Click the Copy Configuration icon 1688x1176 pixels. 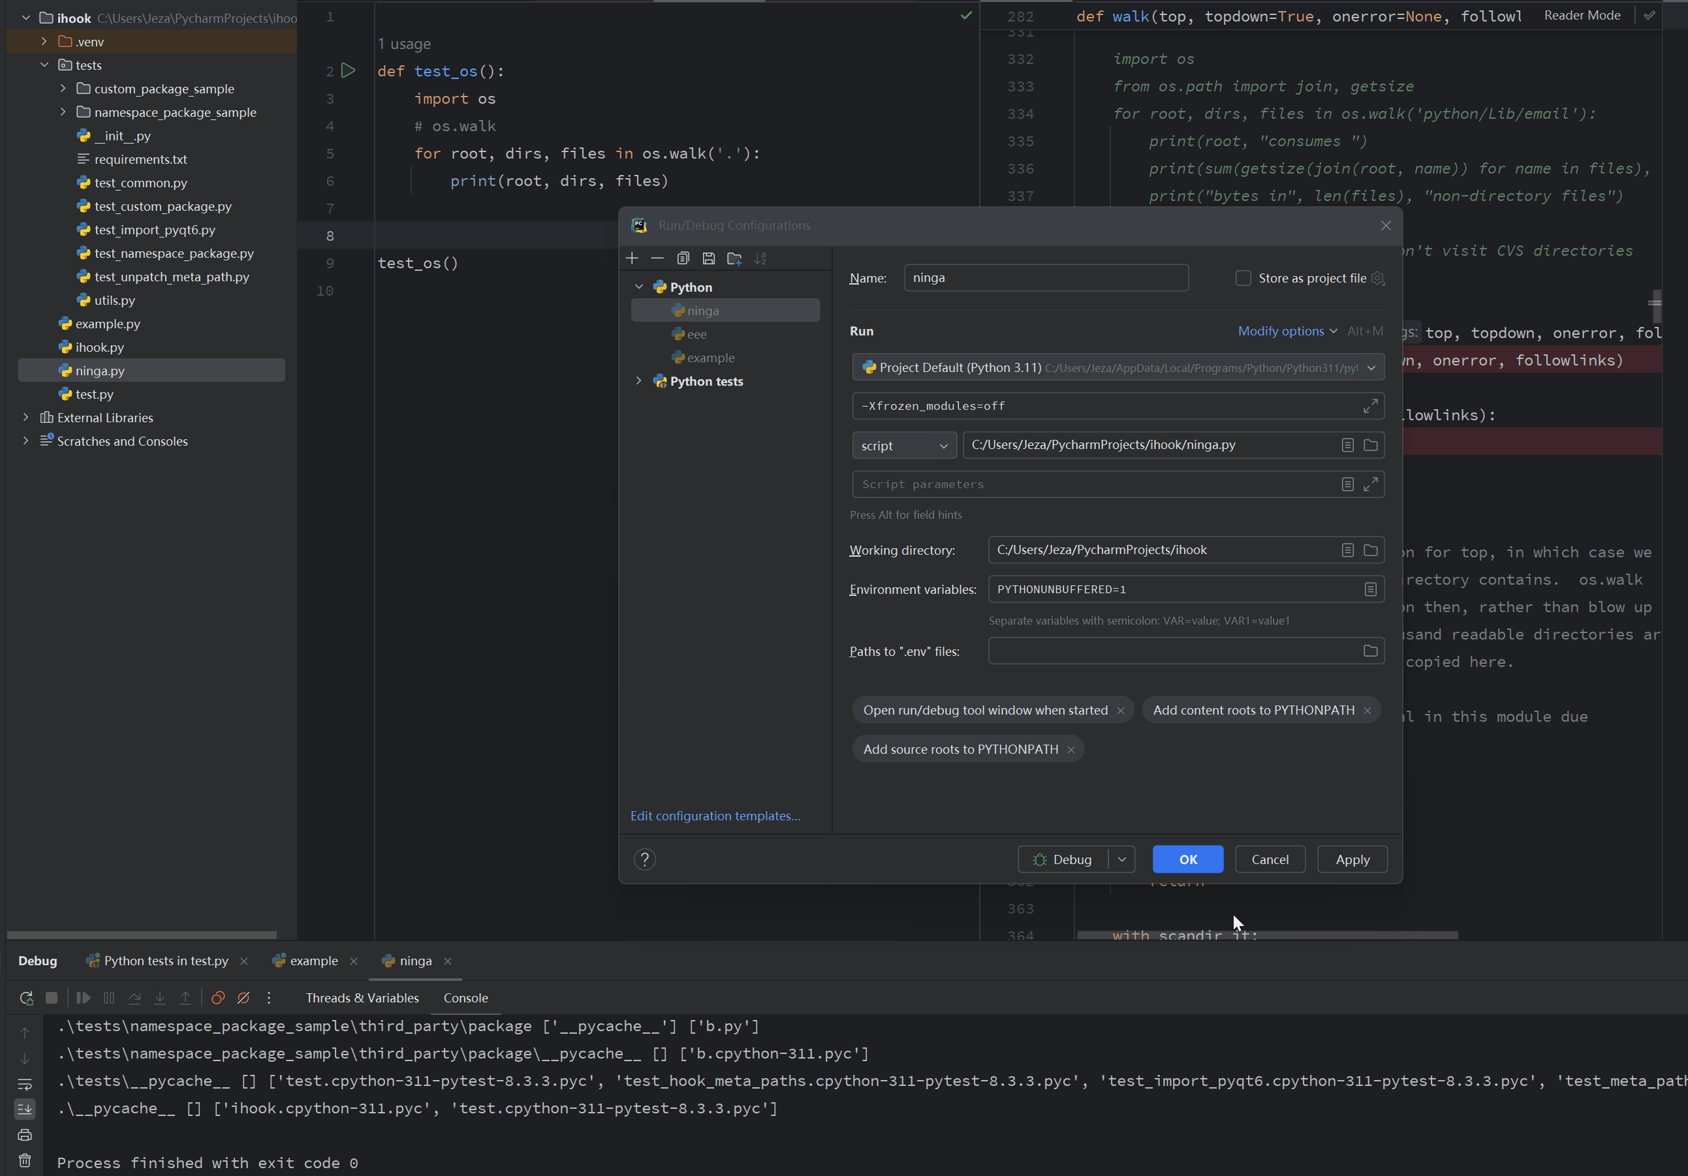[x=683, y=258]
